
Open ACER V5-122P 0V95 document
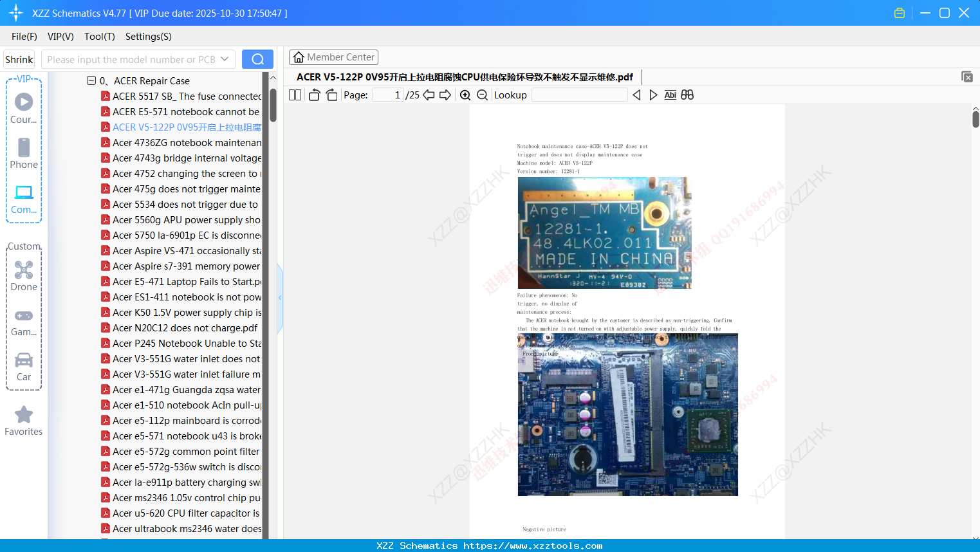pyautogui.click(x=181, y=127)
